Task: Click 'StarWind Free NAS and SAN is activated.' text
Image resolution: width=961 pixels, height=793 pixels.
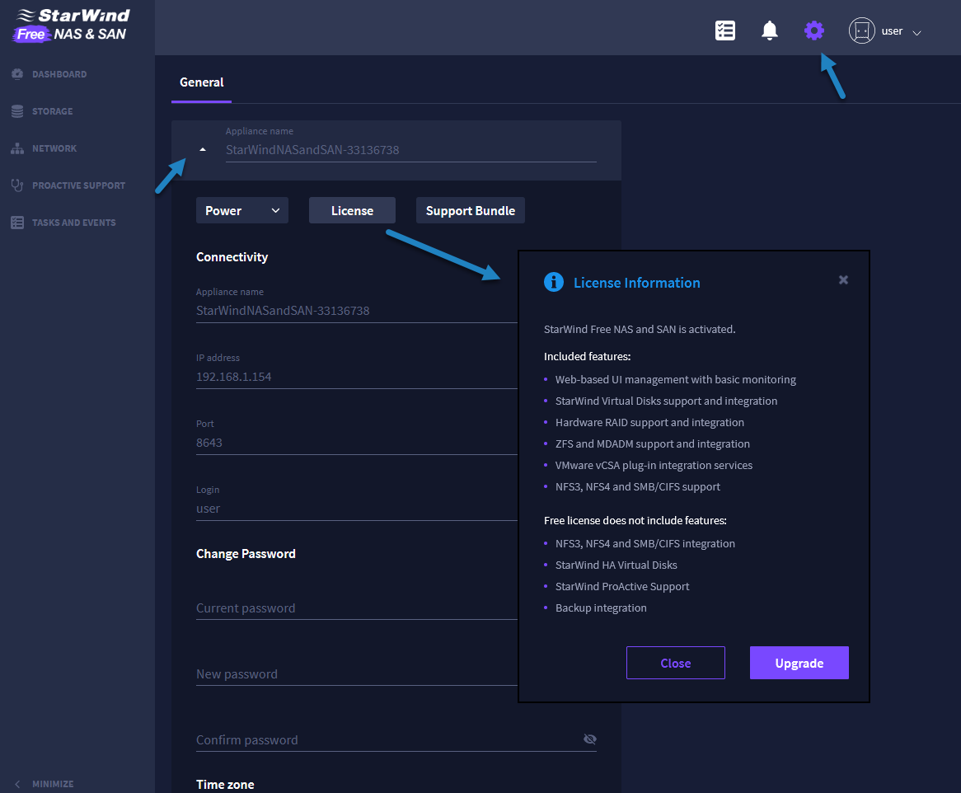Action: coord(640,329)
